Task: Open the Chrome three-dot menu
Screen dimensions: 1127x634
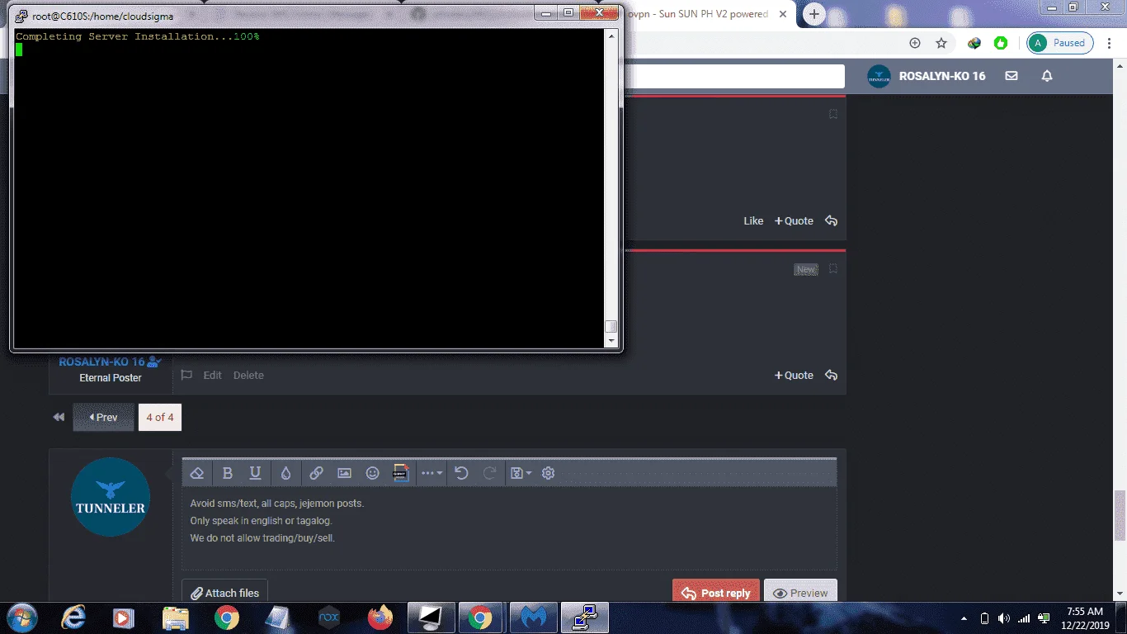Action: tap(1110, 43)
